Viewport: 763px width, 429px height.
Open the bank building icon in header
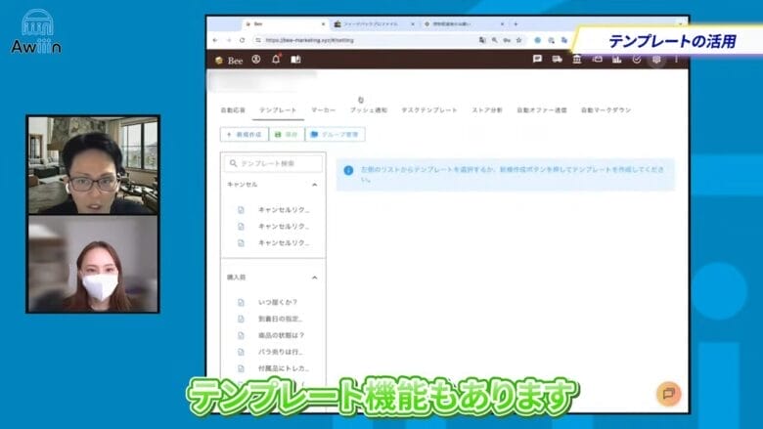click(577, 59)
